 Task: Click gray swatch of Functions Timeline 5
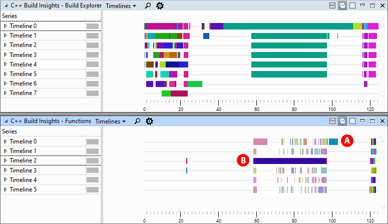coord(93,189)
